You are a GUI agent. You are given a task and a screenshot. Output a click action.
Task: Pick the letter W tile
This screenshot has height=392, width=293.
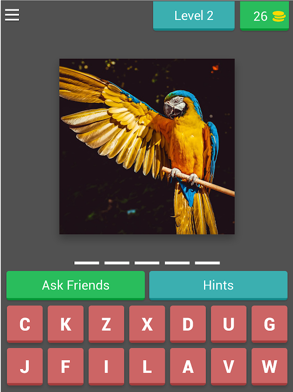(x=270, y=367)
